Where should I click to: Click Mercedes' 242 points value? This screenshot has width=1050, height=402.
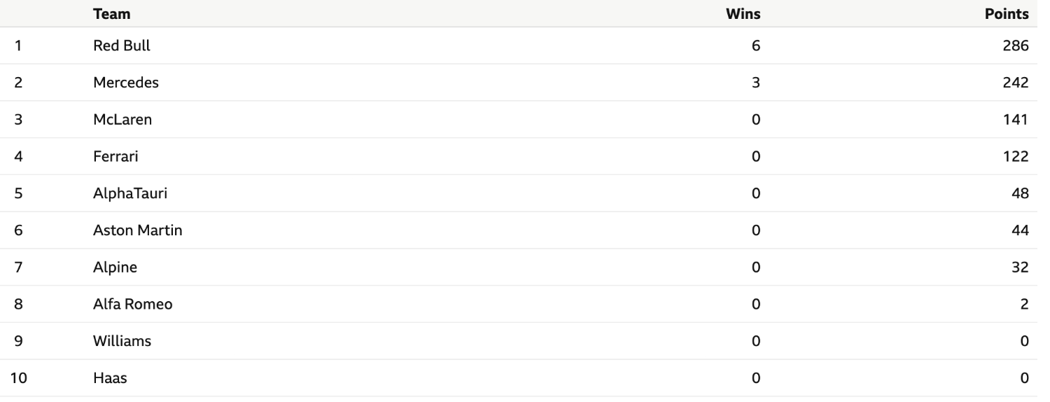pyautogui.click(x=1014, y=83)
